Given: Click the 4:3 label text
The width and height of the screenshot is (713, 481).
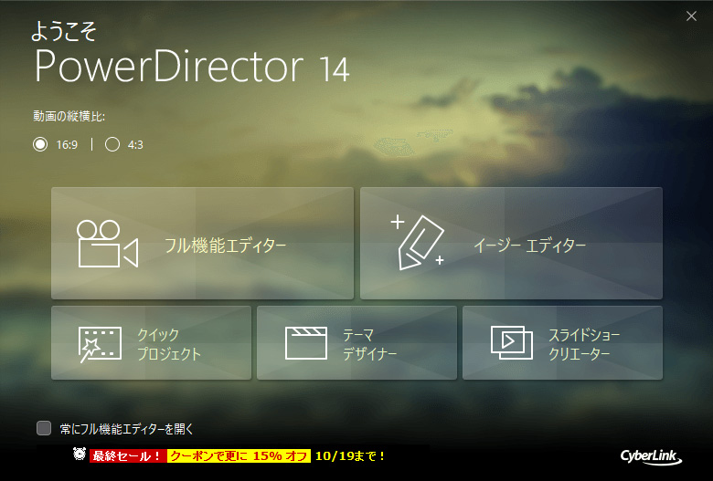Looking at the screenshot, I should coord(135,145).
